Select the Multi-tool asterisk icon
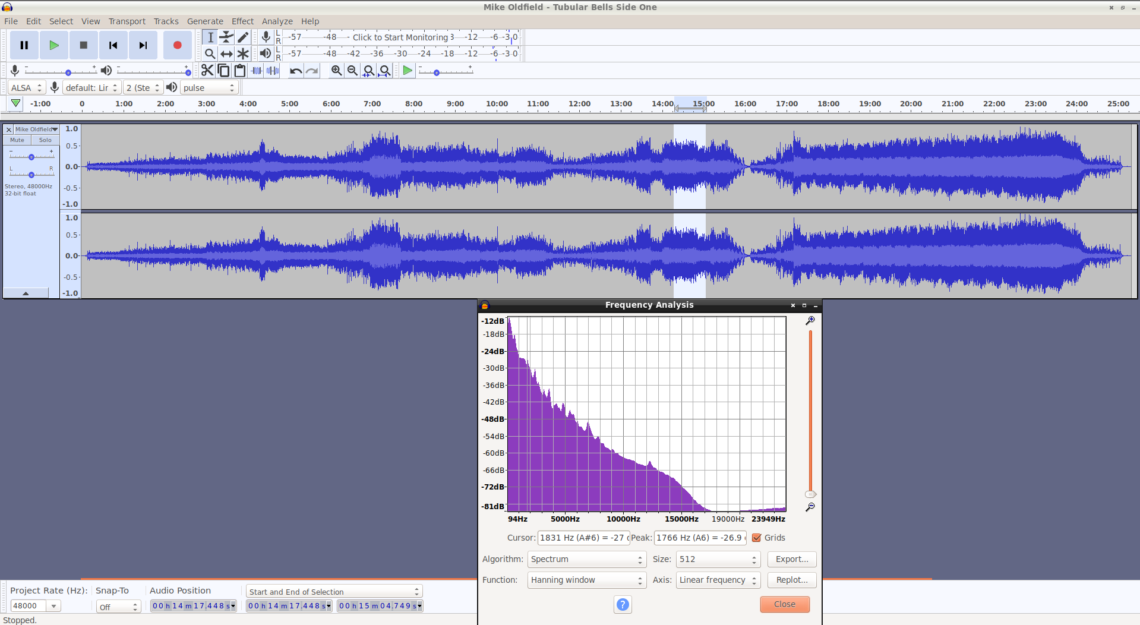Screen dimensions: 1140x625 tap(243, 53)
